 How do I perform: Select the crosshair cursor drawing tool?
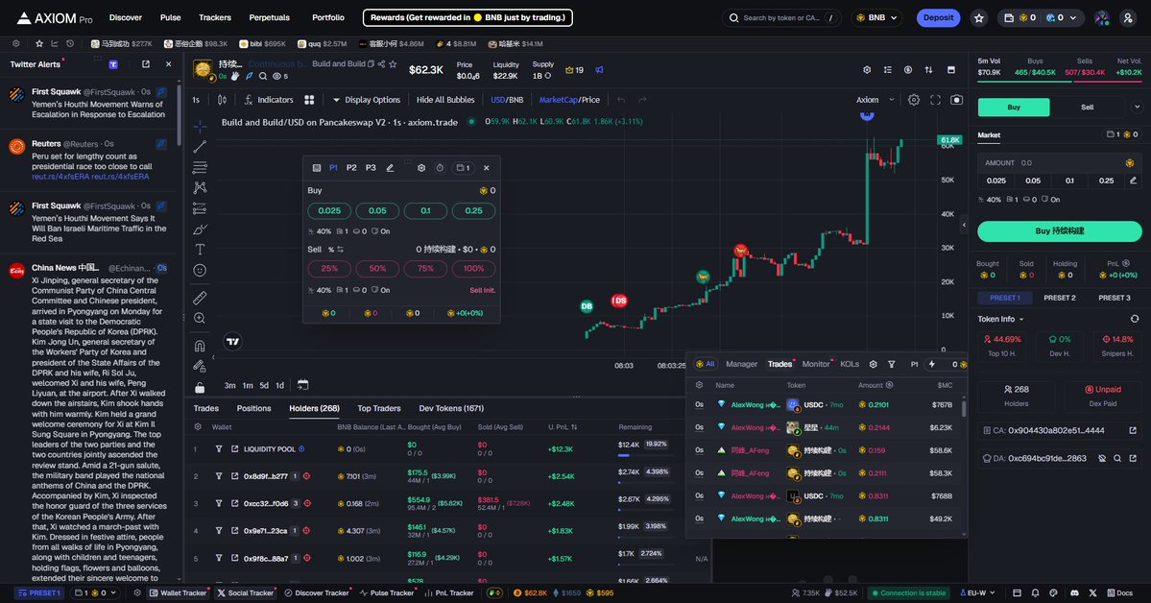coord(200,127)
